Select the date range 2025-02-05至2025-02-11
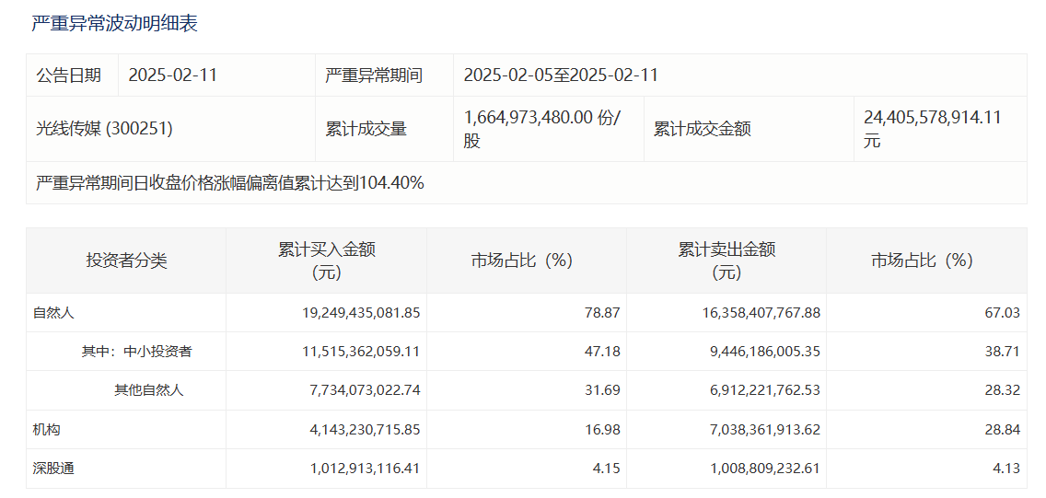This screenshot has width=1046, height=498. tap(561, 75)
